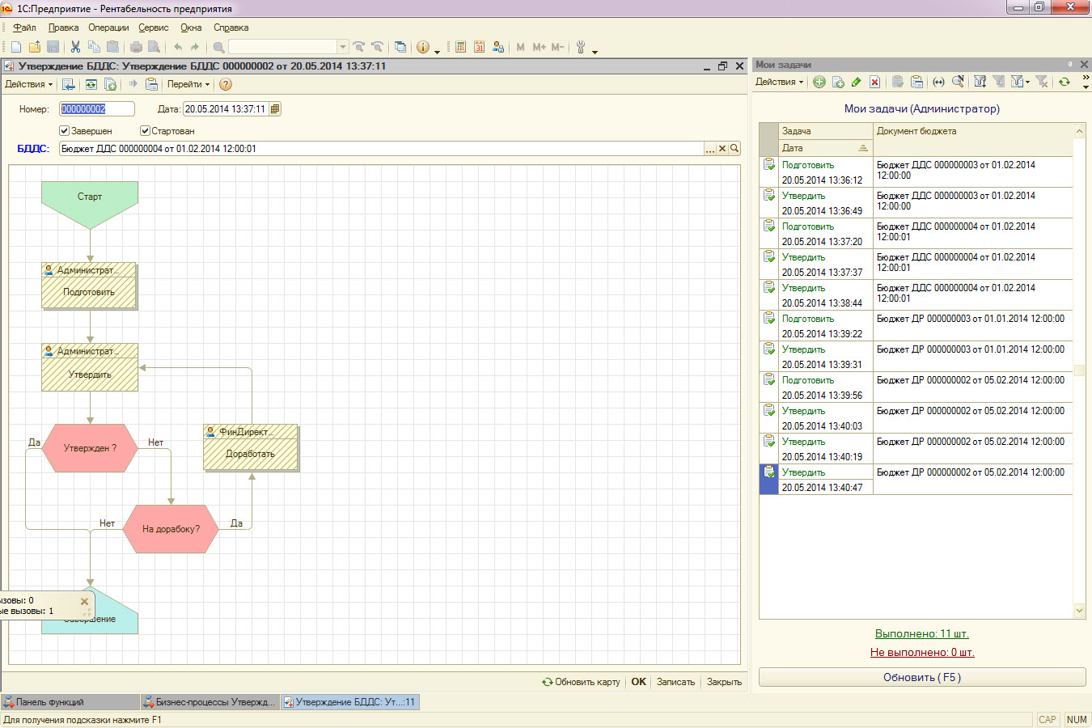Click the find-in-list icon next to Действия
The width and height of the screenshot is (1092, 728).
(x=69, y=84)
